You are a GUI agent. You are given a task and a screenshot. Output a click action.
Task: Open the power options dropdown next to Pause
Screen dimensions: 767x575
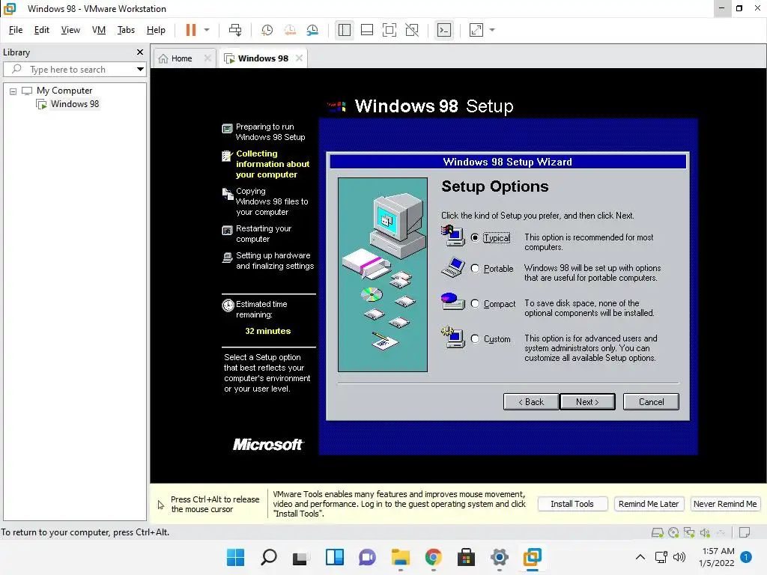pyautogui.click(x=207, y=30)
